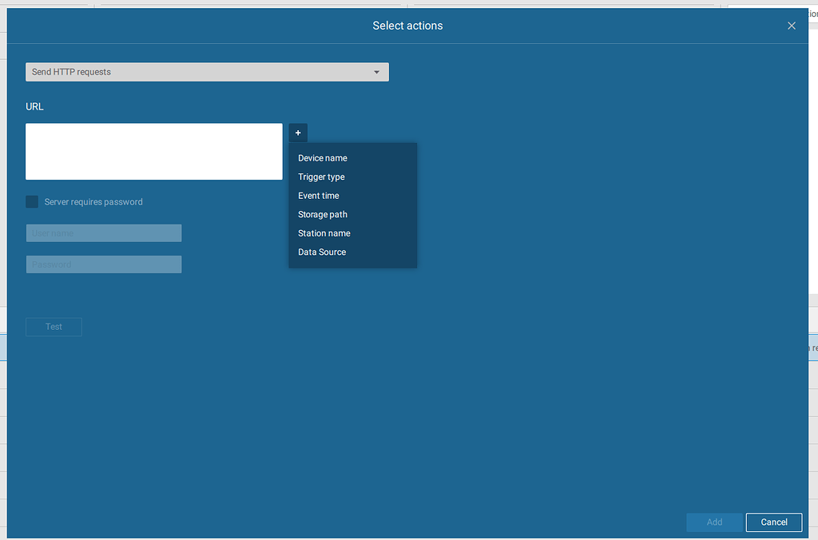Click the Password input field
The image size is (818, 540).
pyautogui.click(x=103, y=264)
